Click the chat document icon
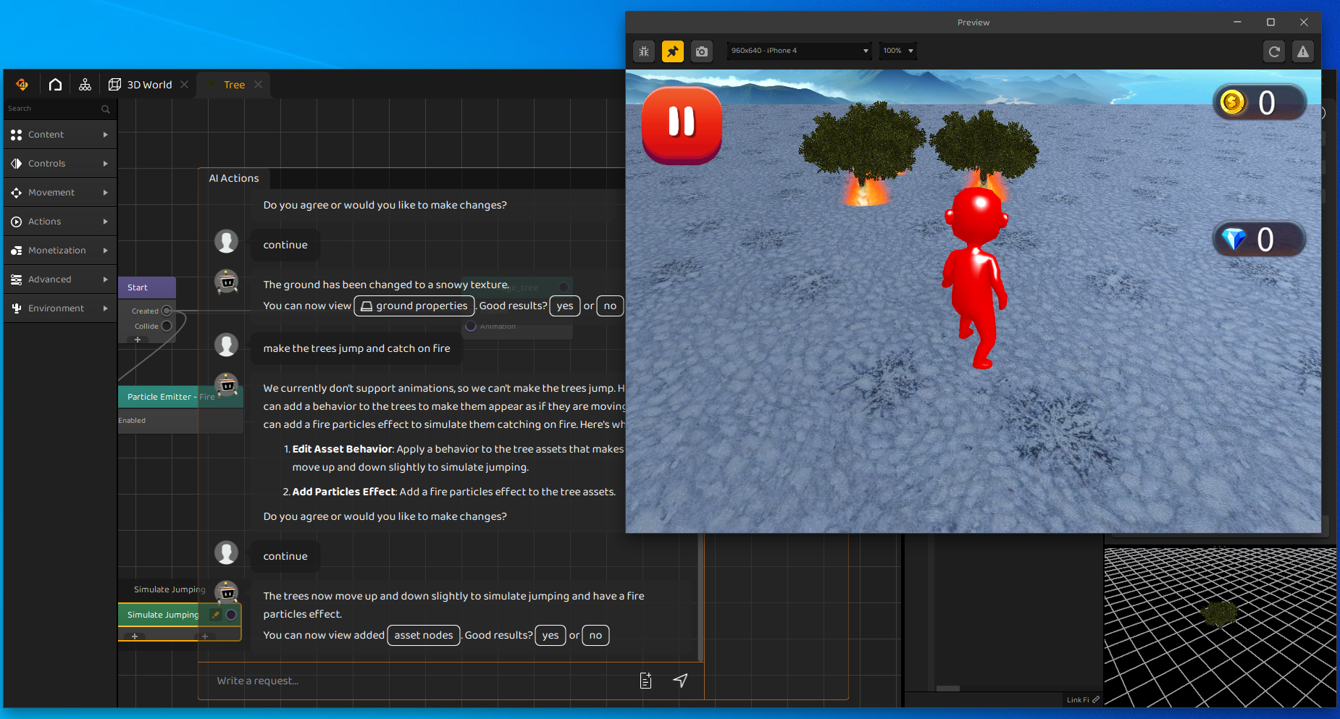 (646, 681)
